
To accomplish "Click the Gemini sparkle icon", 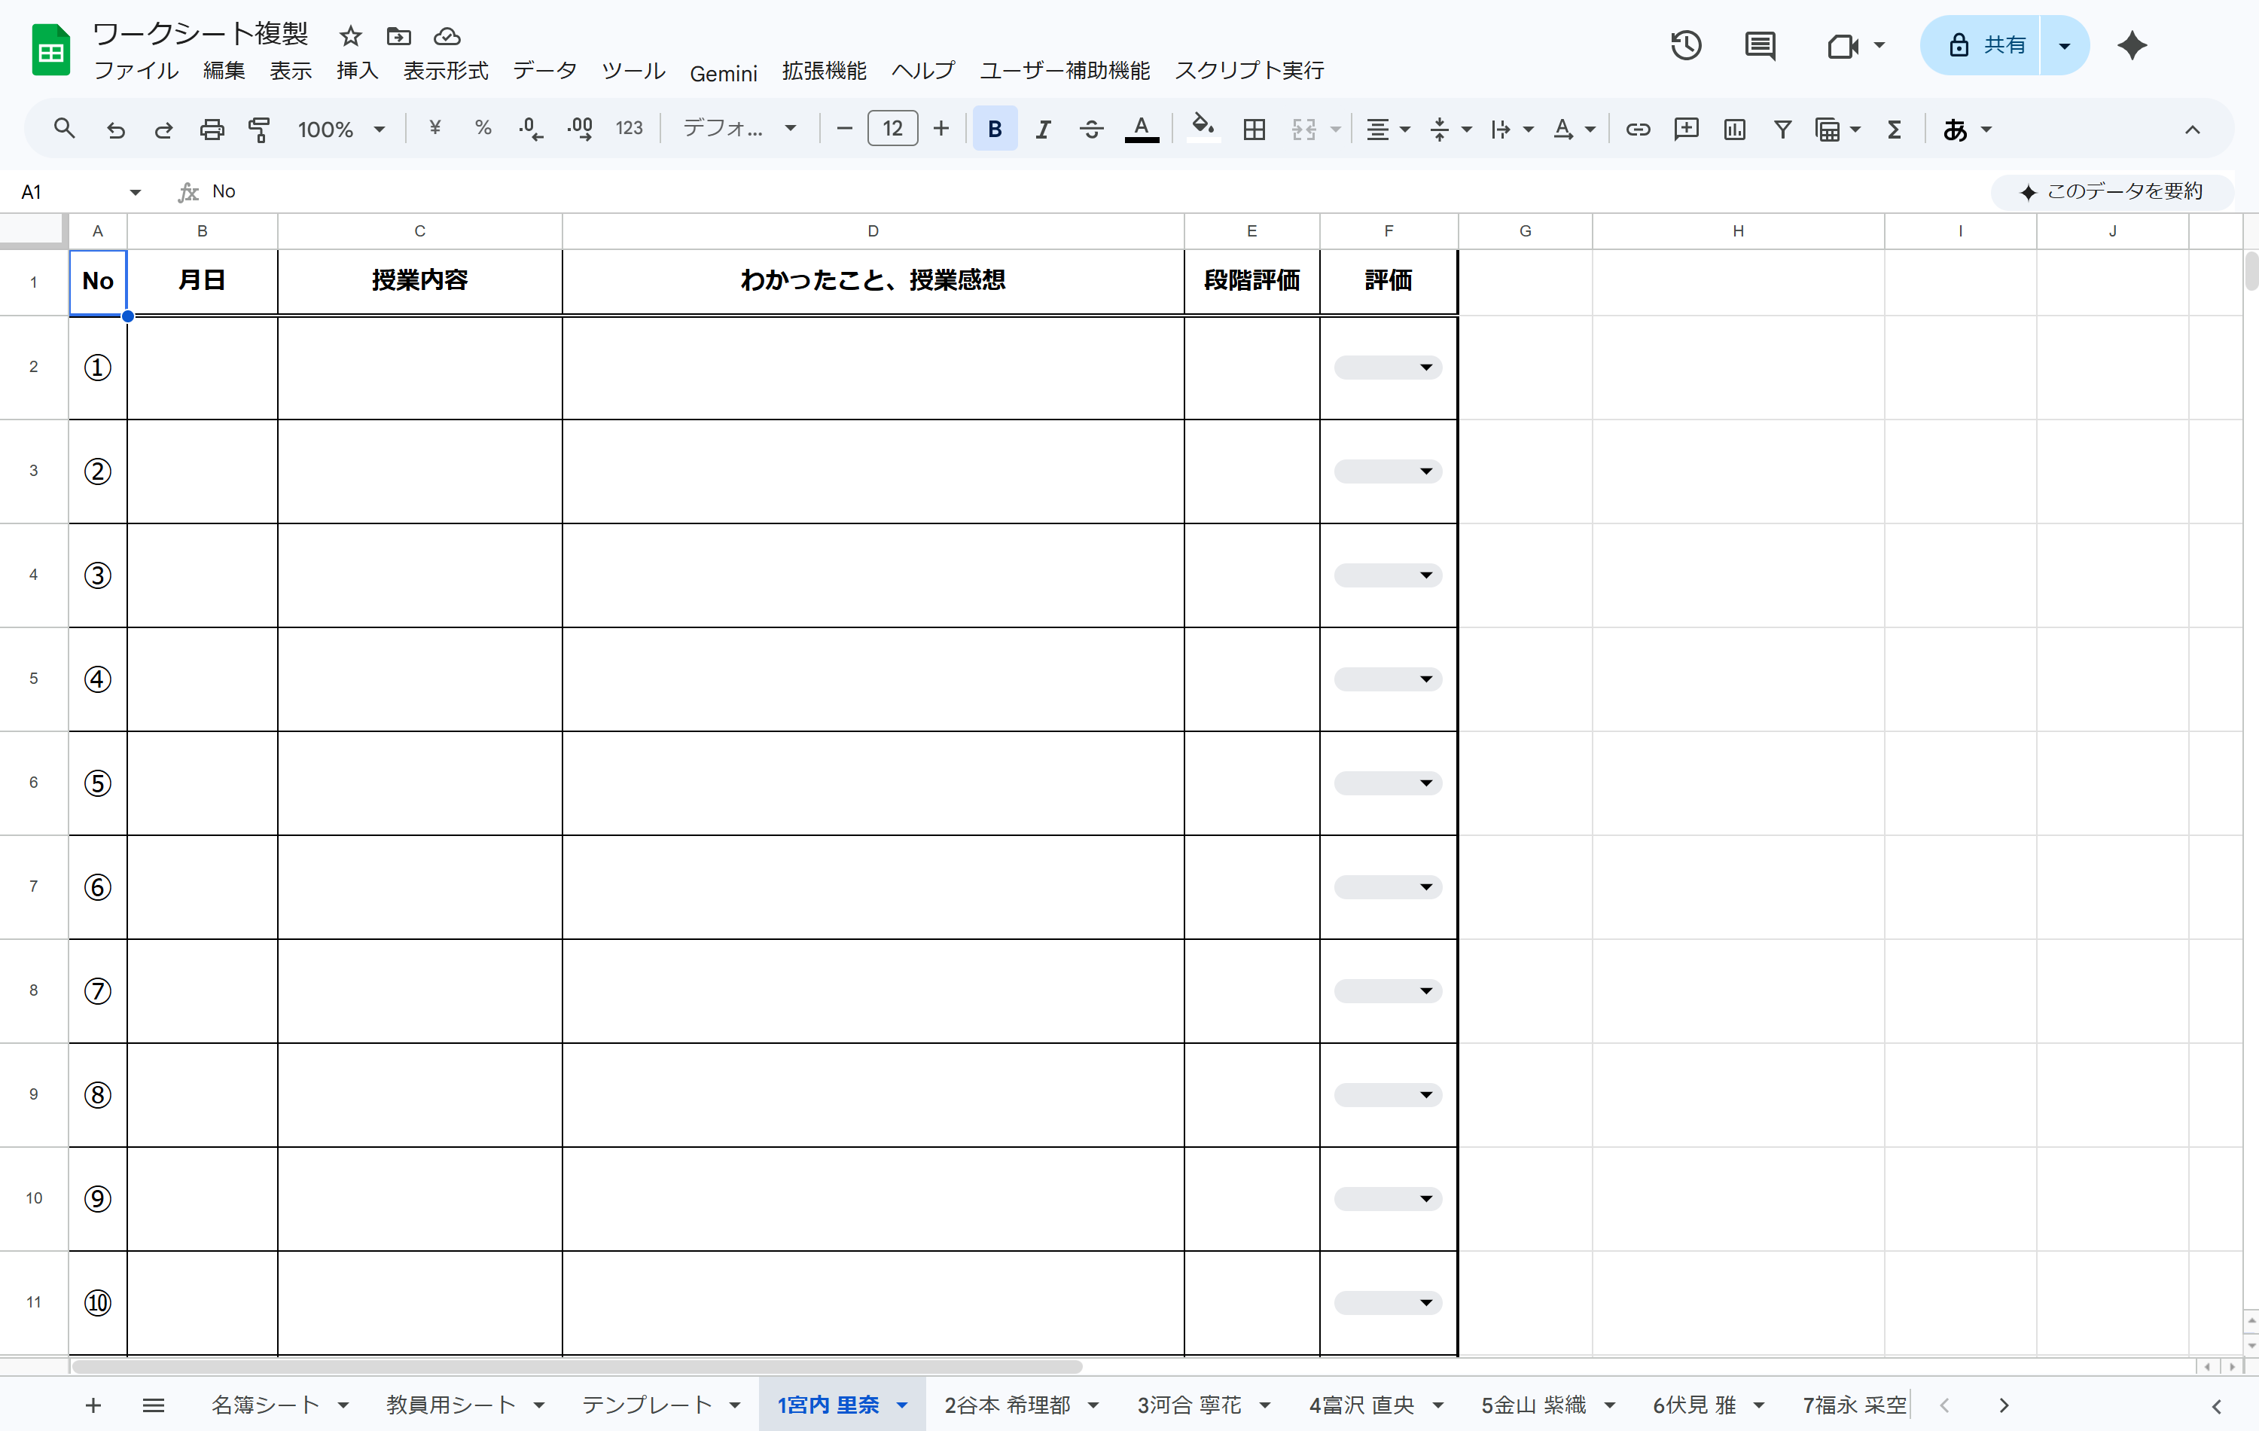I will (2132, 45).
